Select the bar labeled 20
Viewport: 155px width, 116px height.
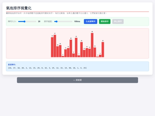coord(60,51)
